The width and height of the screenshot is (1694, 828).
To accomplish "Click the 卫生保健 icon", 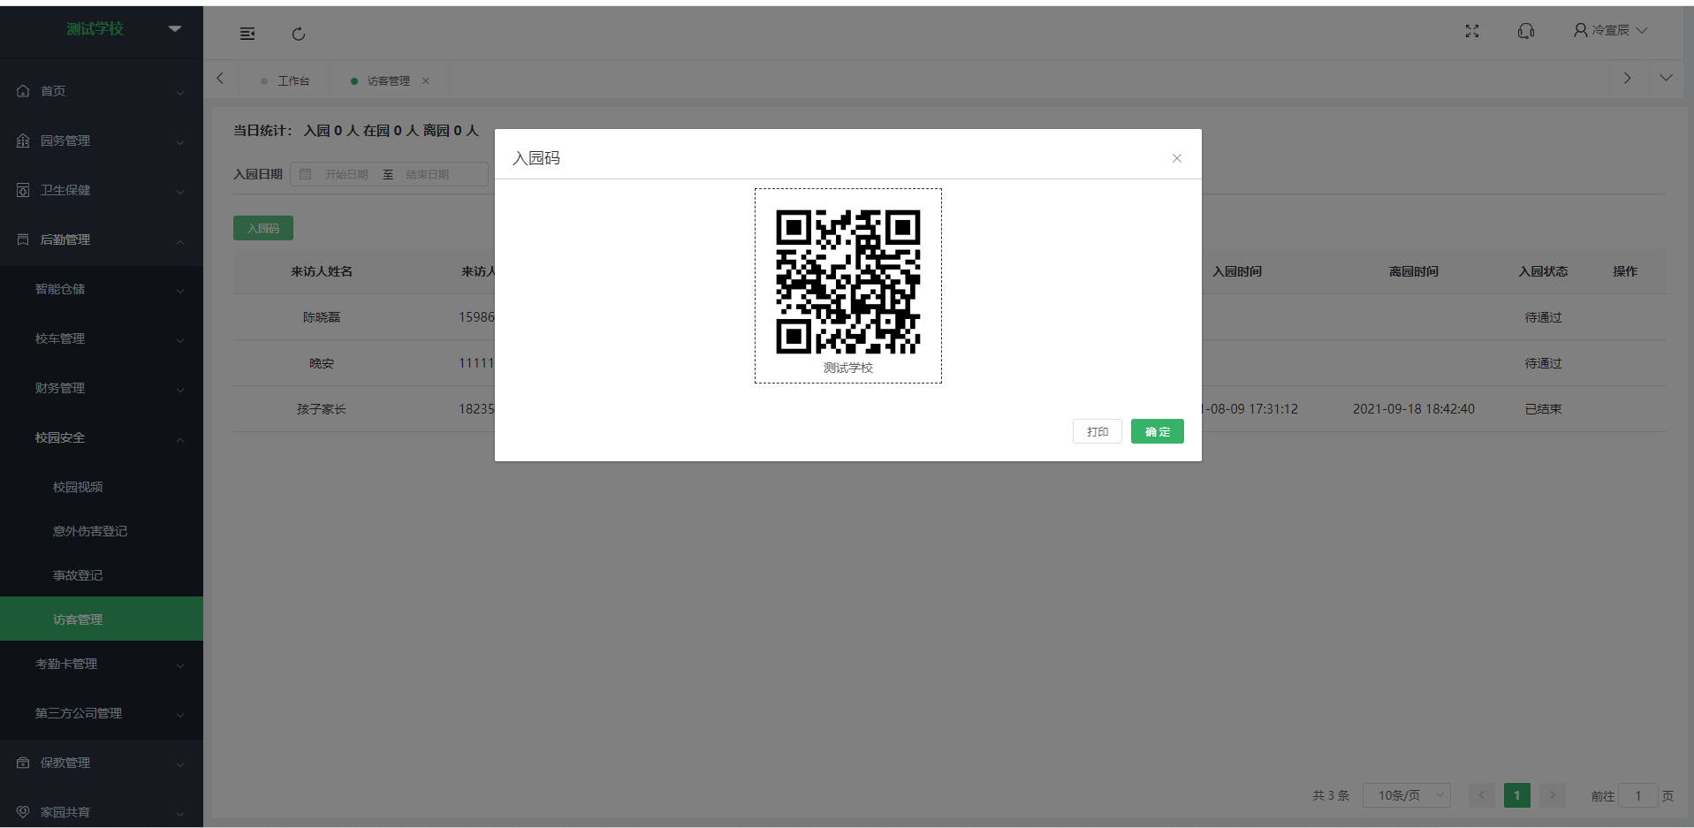I will tap(23, 190).
